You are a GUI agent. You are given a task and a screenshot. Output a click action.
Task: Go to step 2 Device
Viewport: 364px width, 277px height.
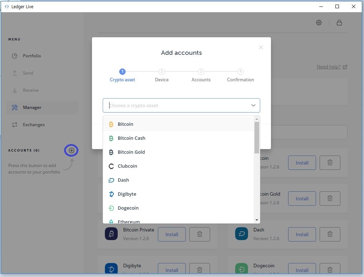click(x=162, y=75)
